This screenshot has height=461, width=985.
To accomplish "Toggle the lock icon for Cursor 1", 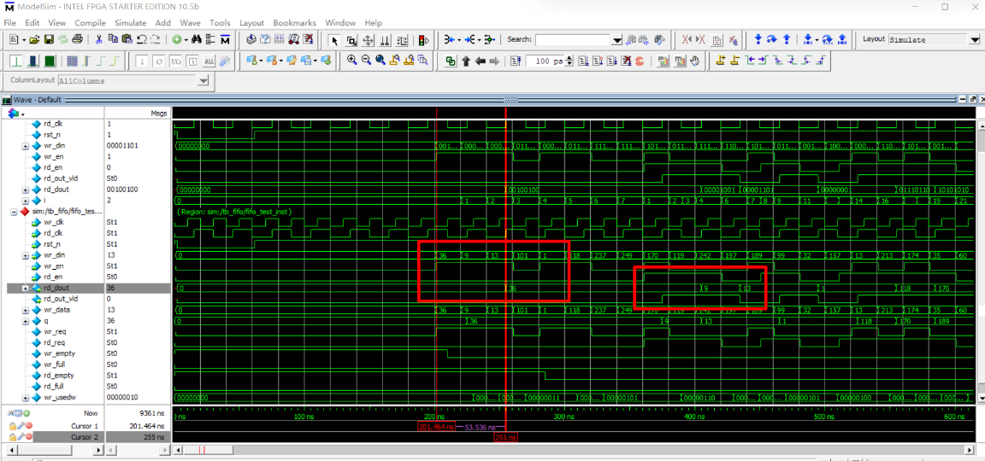I will (x=13, y=426).
